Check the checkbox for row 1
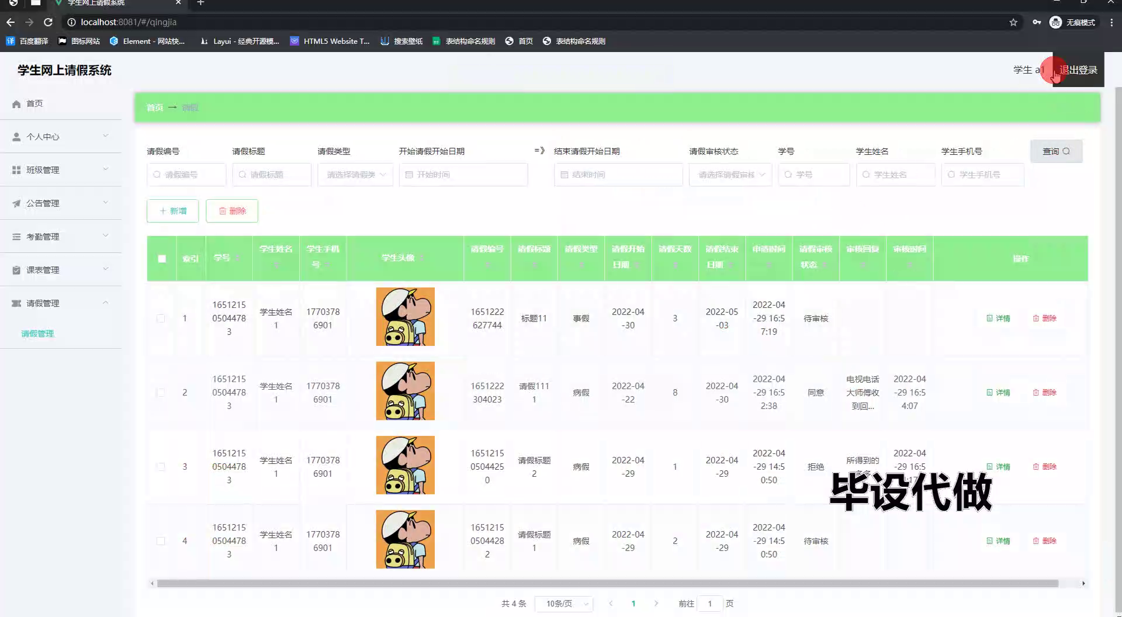 (x=161, y=318)
